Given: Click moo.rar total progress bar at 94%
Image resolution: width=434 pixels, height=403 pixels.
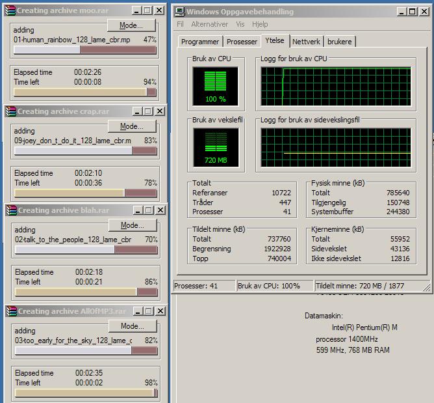Looking at the screenshot, I should (x=84, y=92).
